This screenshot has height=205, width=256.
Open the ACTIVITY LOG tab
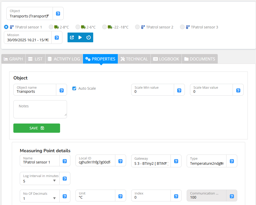64,59
